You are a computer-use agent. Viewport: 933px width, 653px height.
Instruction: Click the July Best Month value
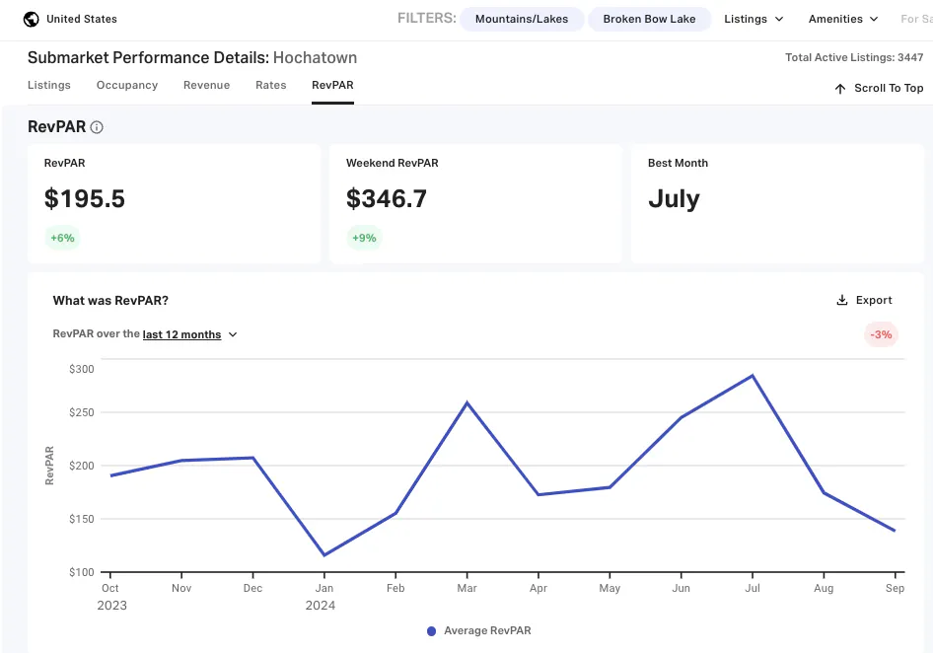coord(675,199)
